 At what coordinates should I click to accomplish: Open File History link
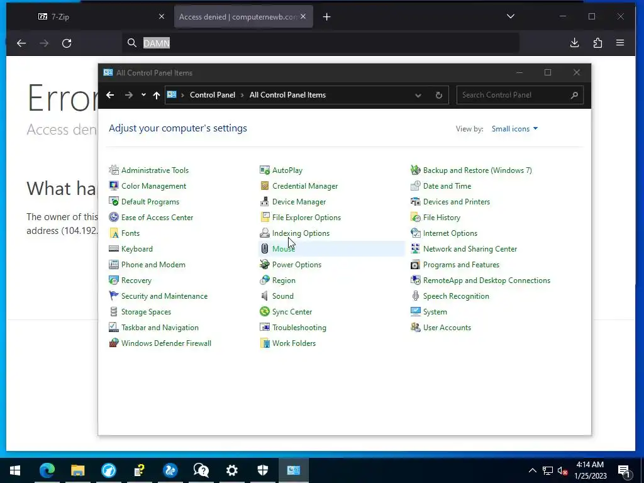pos(441,217)
